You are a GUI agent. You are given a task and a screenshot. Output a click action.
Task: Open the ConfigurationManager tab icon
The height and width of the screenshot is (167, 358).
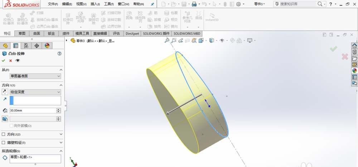pos(26,46)
